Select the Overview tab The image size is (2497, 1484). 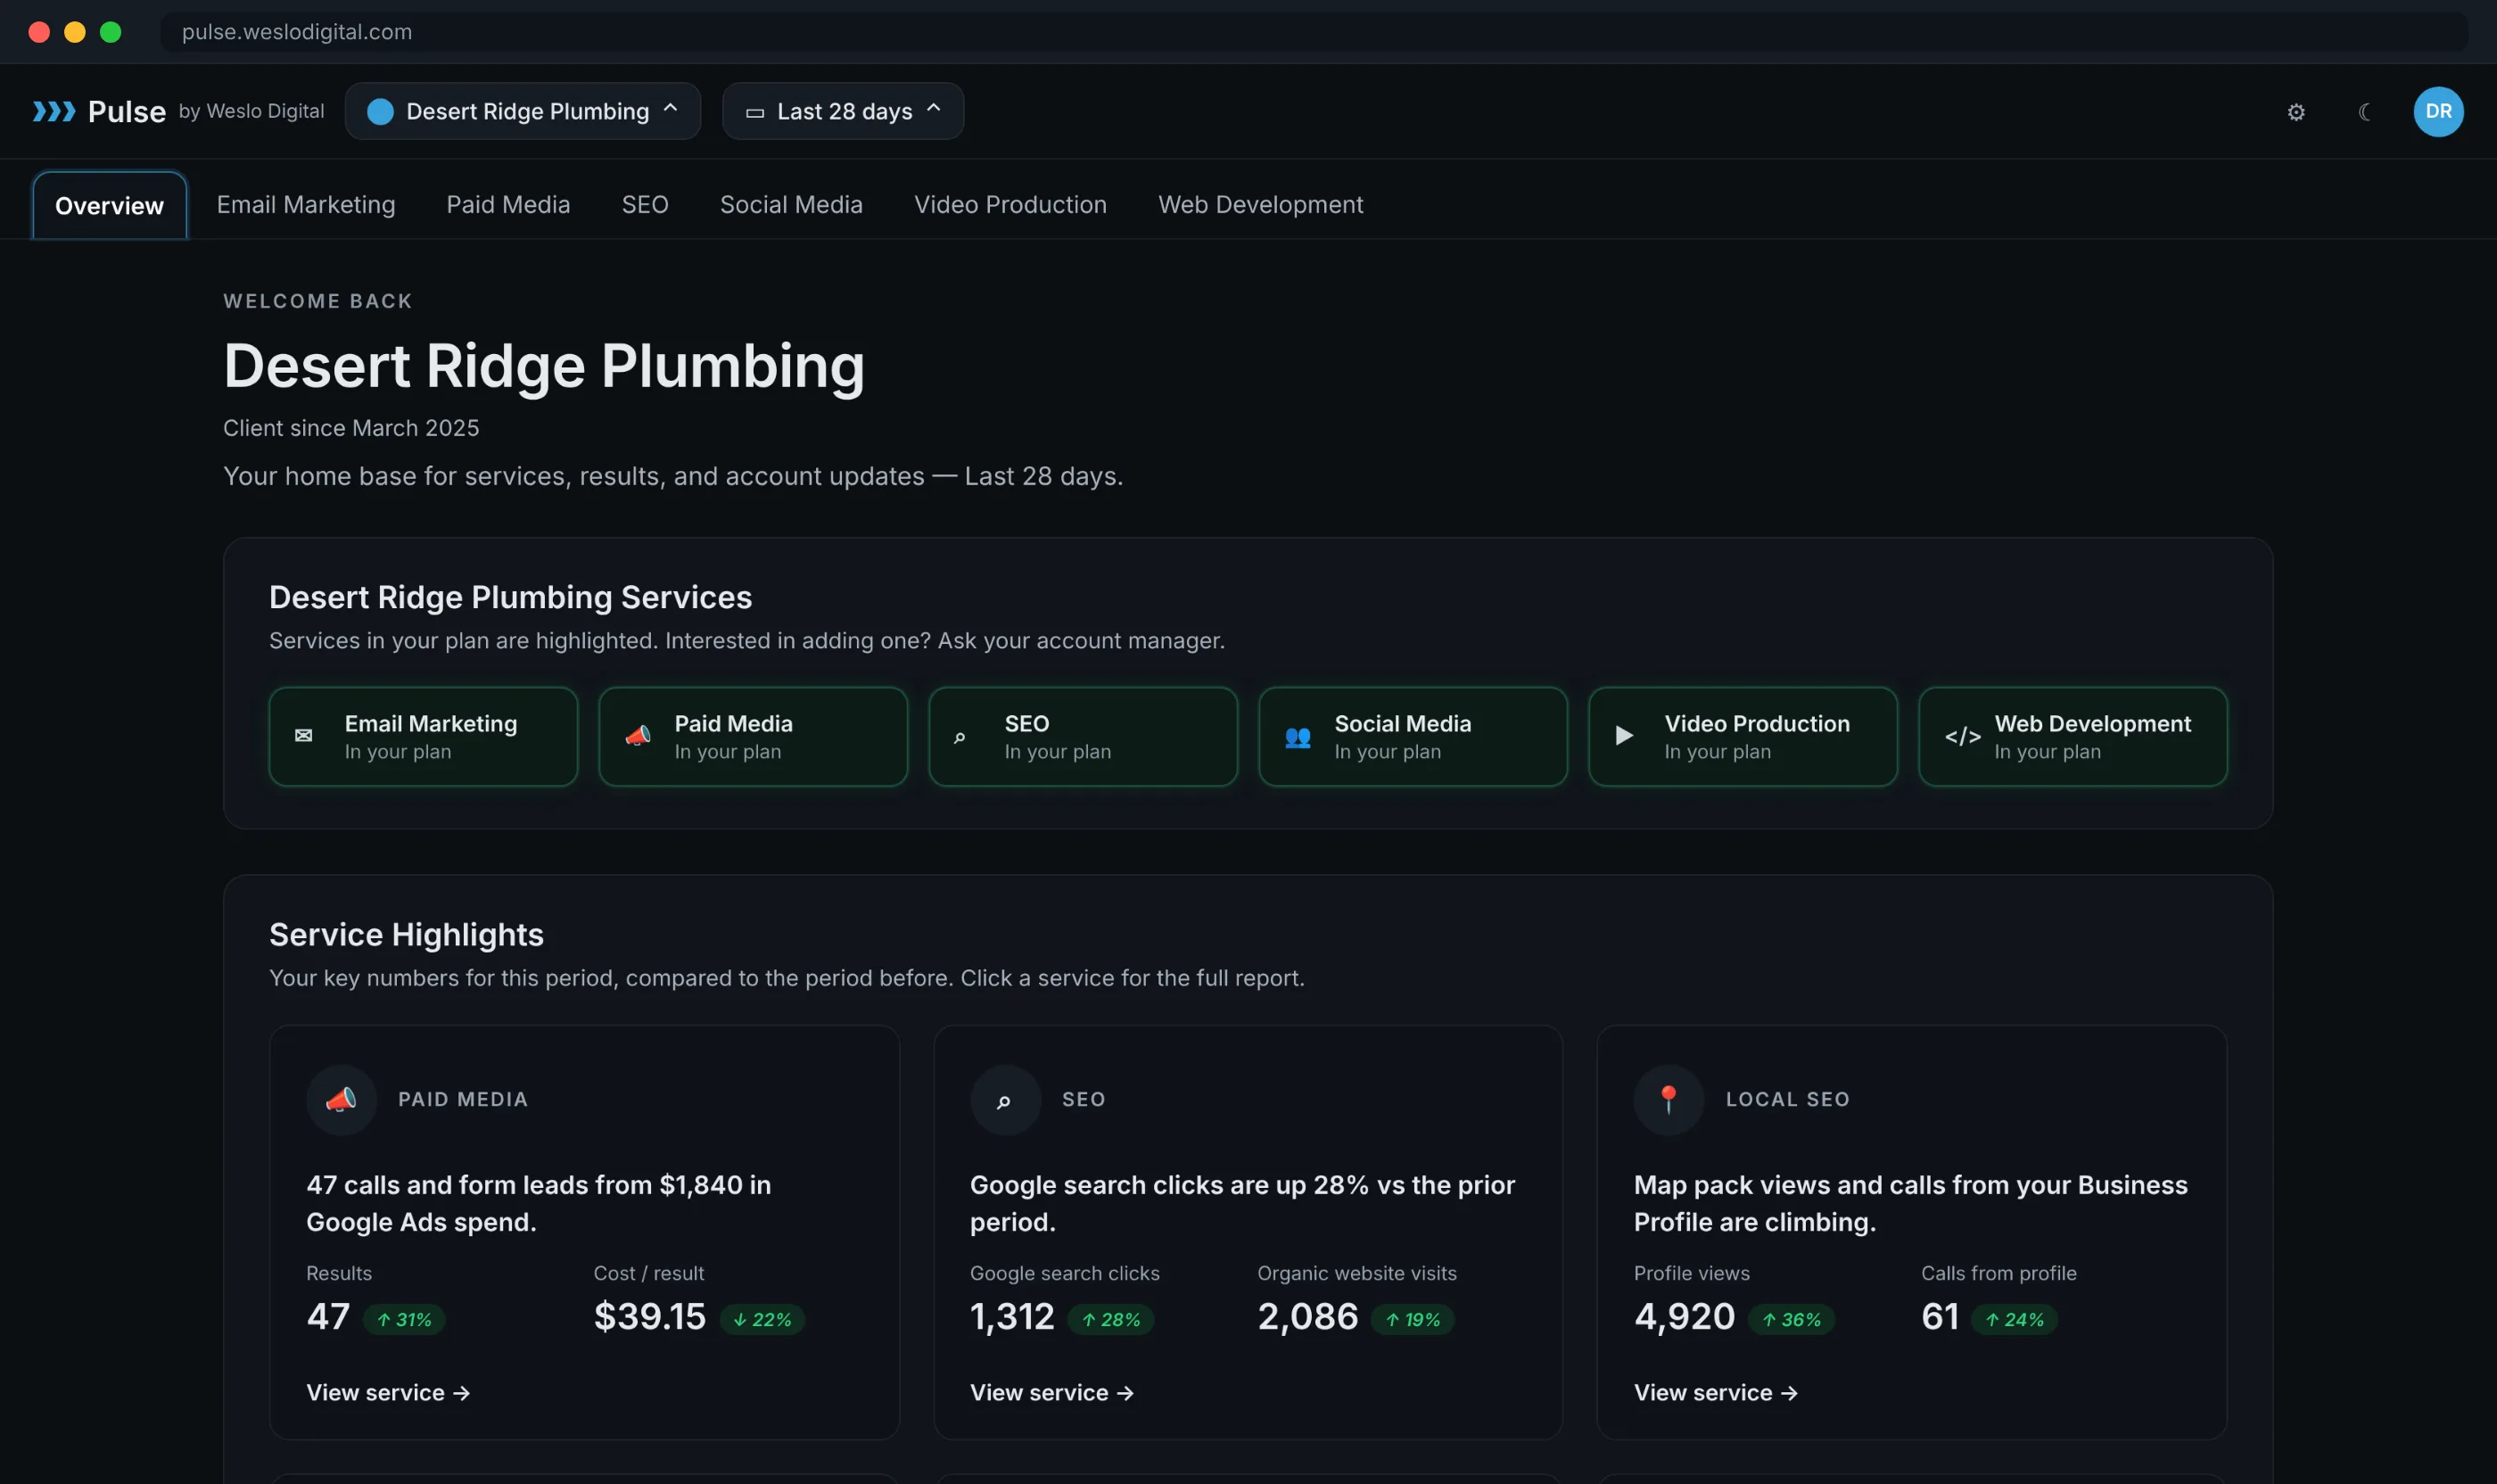click(109, 205)
